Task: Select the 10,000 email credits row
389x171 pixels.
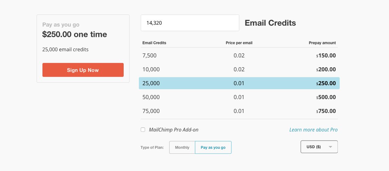Action: coord(239,69)
